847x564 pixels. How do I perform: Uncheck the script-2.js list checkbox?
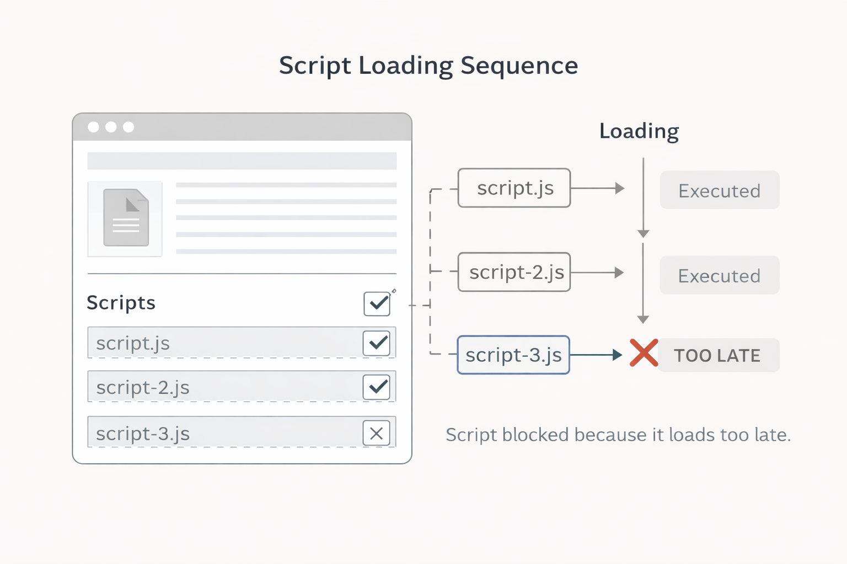(x=377, y=387)
